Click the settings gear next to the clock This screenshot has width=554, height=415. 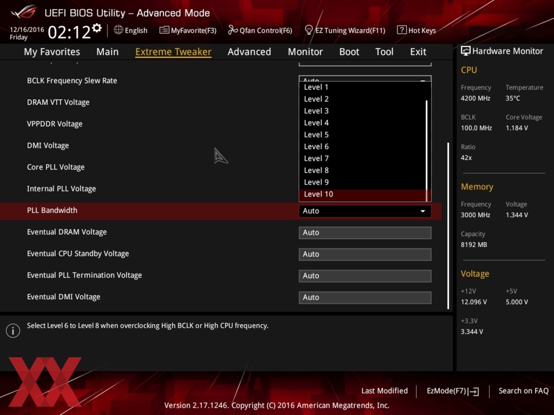click(97, 28)
